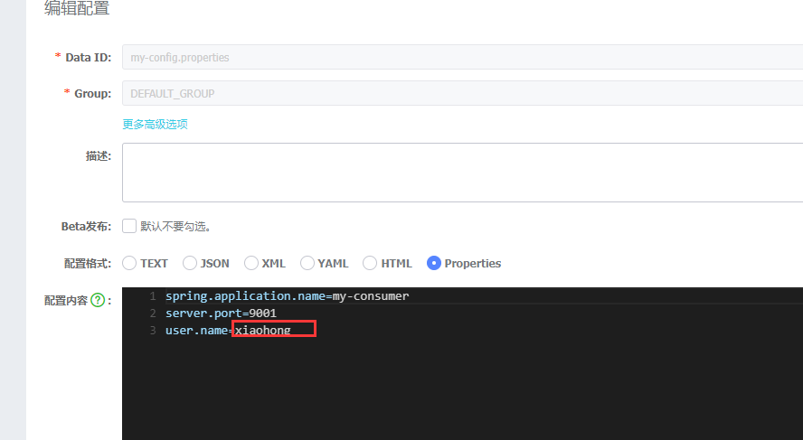
Task: Focus the Data ID input field
Action: coord(462,57)
